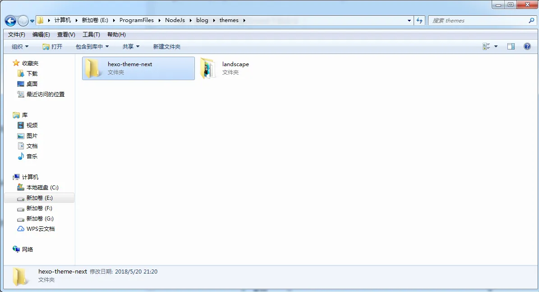Open 本地磁盘 (C:) drive
539x292 pixels.
point(42,188)
